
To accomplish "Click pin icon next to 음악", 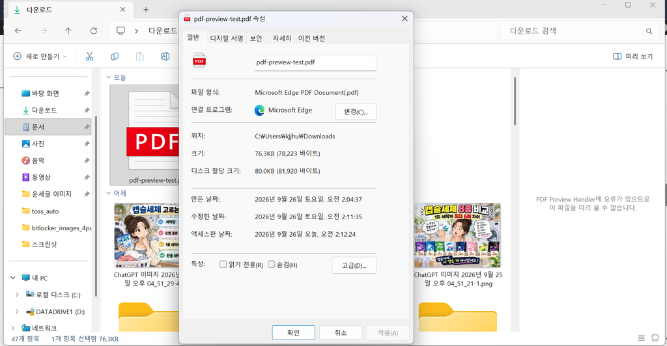I will click(x=87, y=161).
